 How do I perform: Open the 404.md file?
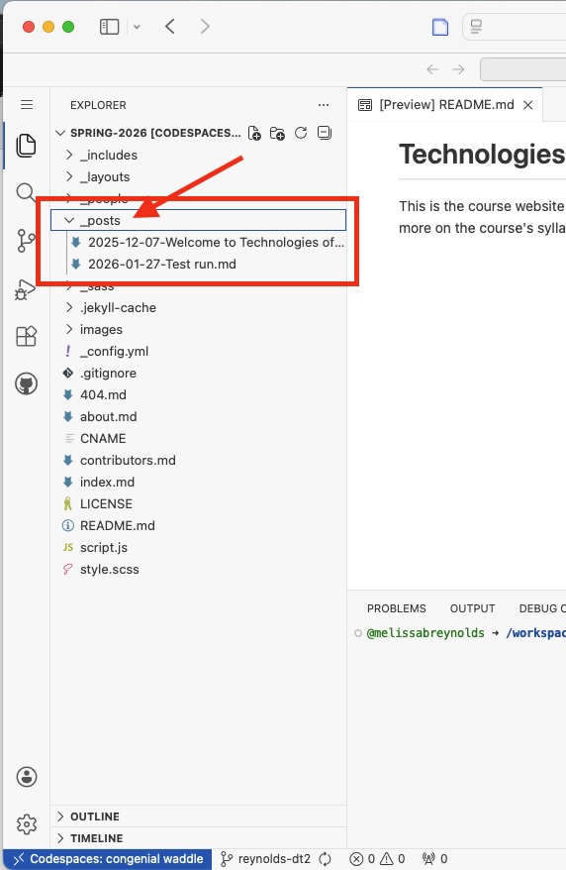click(198, 395)
